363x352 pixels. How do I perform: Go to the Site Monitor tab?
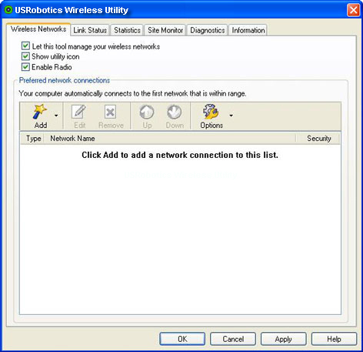(165, 30)
